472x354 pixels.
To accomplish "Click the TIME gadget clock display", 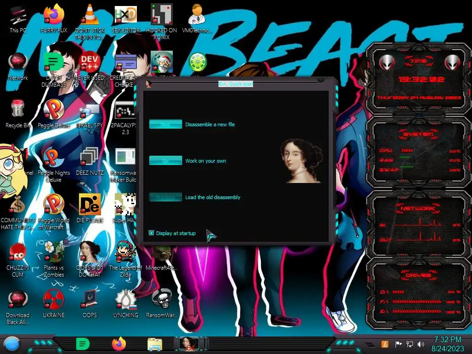I will (x=421, y=79).
